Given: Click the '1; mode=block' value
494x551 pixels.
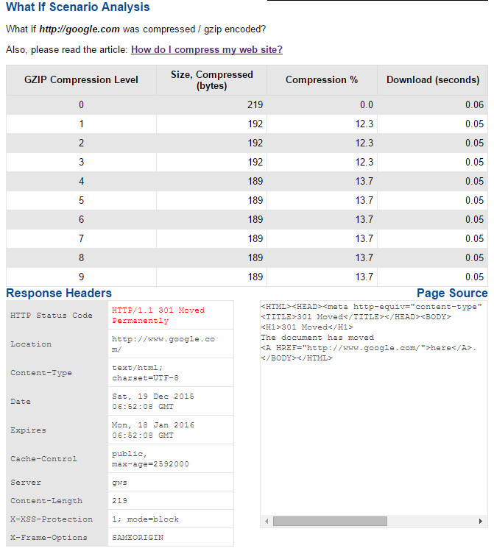Looking at the screenshot, I should point(145,519).
